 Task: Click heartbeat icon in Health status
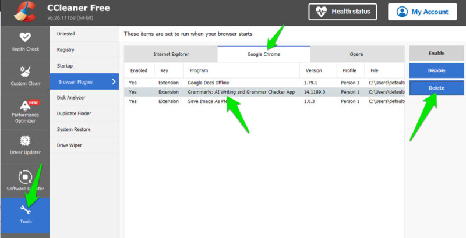(x=322, y=12)
